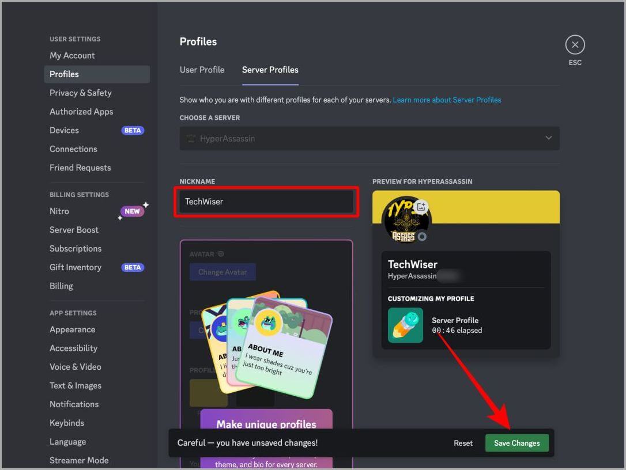
Task: Click the Preview for HyperAssassin label
Action: click(423, 181)
